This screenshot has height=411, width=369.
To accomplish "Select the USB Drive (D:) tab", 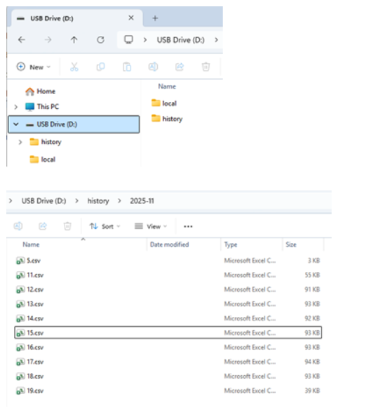I will pos(77,18).
